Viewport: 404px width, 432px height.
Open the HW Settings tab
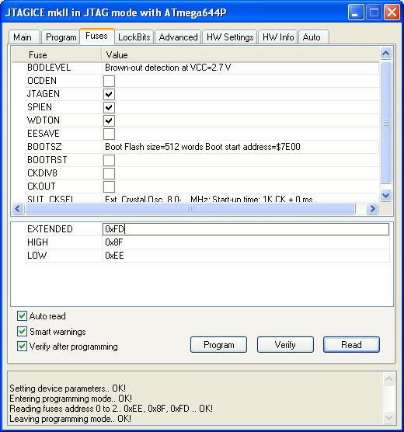click(230, 37)
